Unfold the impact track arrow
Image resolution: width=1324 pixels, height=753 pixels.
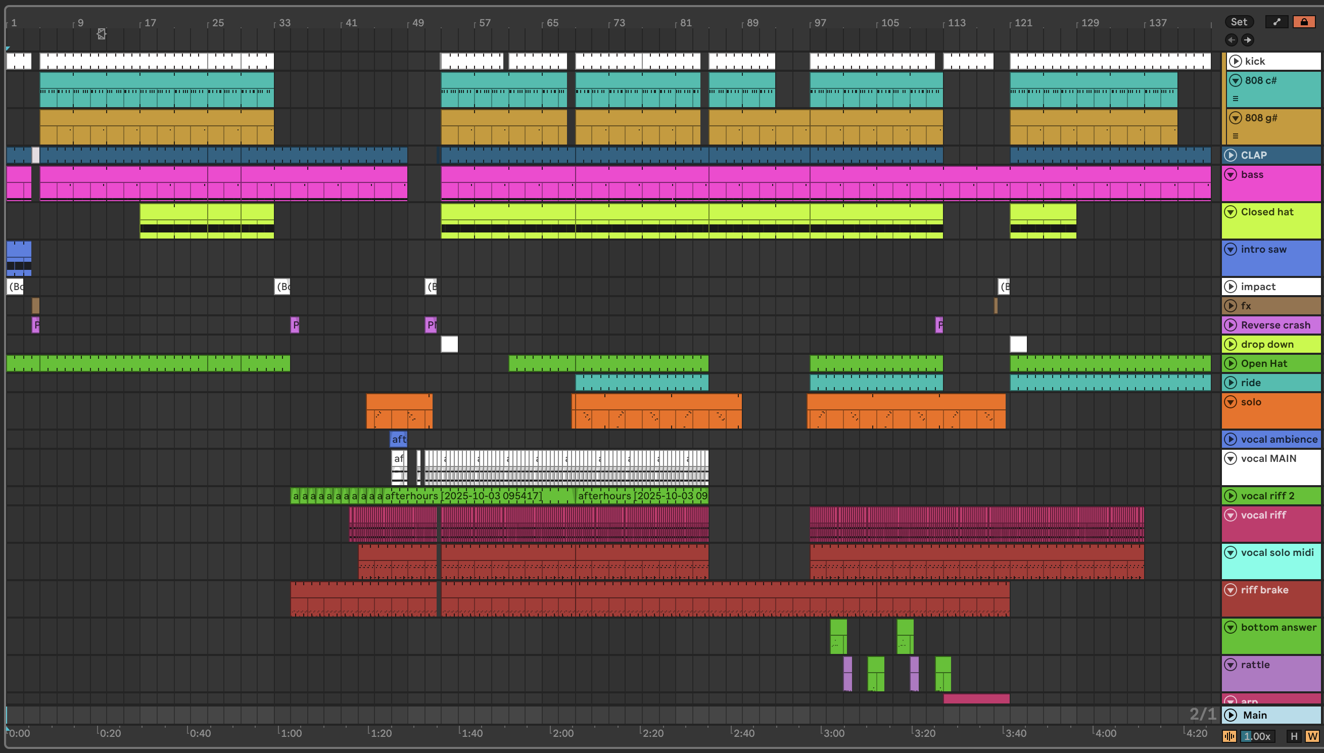[x=1231, y=287]
